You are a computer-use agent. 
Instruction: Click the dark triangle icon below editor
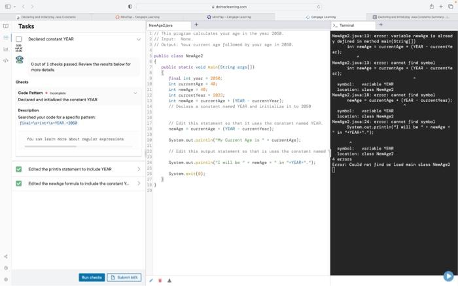tap(169, 281)
